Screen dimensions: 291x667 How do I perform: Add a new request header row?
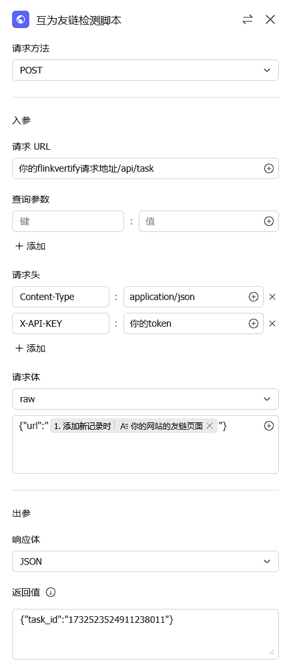point(30,349)
